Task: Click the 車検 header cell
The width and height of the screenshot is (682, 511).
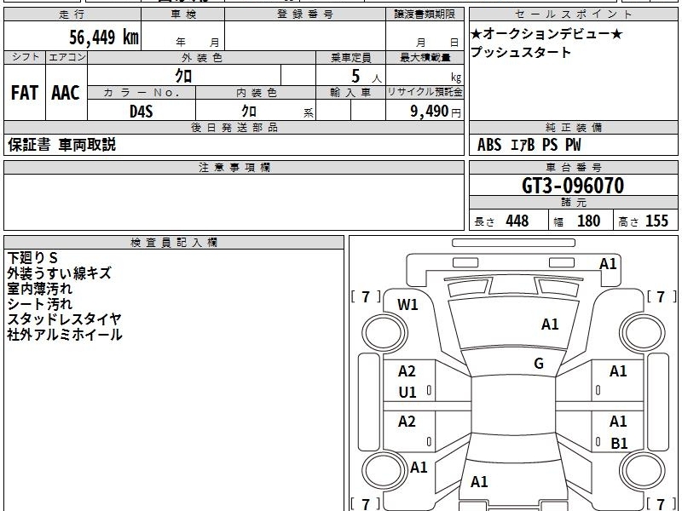Action: [183, 14]
